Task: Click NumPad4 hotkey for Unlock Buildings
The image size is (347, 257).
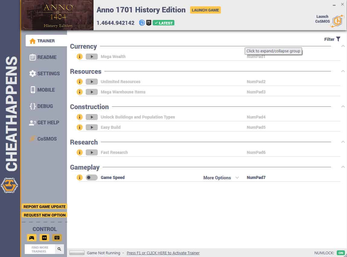Action: [256, 117]
